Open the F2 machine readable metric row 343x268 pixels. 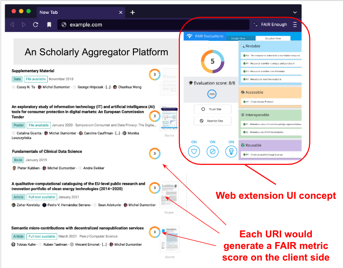271,79
